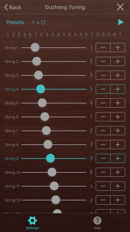Open Settings gear tab
This screenshot has width=130, height=232.
[32, 223]
